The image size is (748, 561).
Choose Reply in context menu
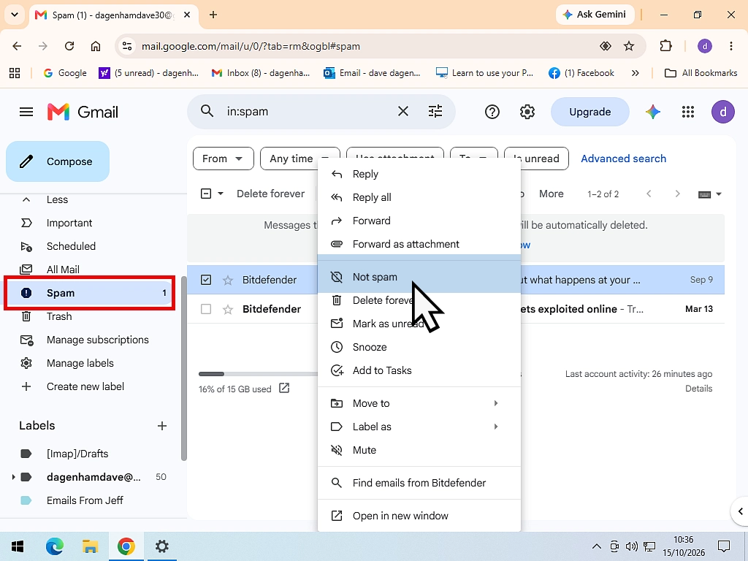(419, 174)
